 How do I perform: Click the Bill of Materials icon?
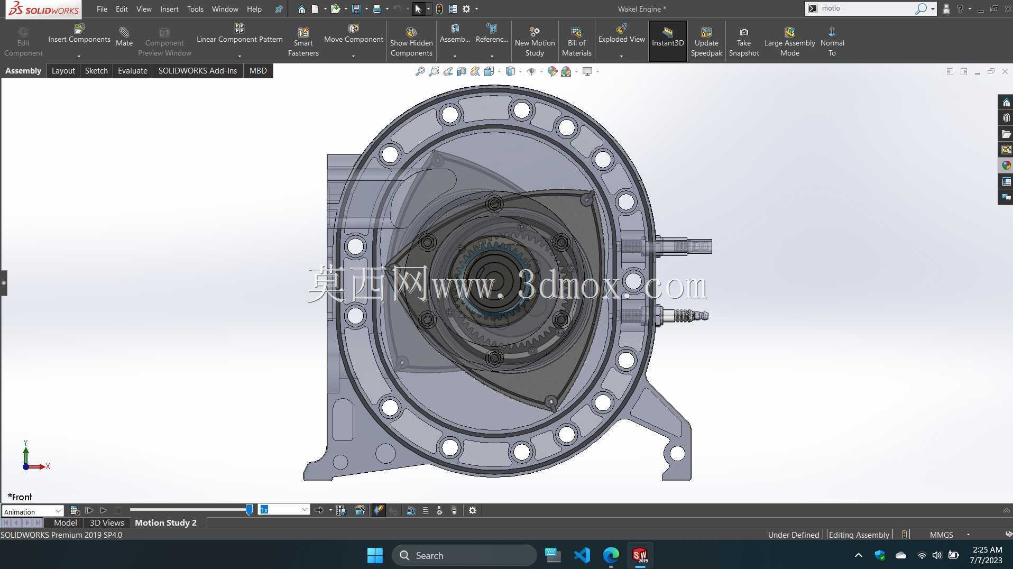coord(576,42)
